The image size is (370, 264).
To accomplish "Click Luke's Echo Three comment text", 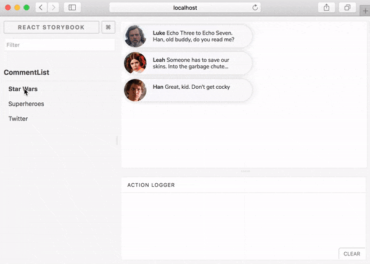I will pyautogui.click(x=194, y=36).
